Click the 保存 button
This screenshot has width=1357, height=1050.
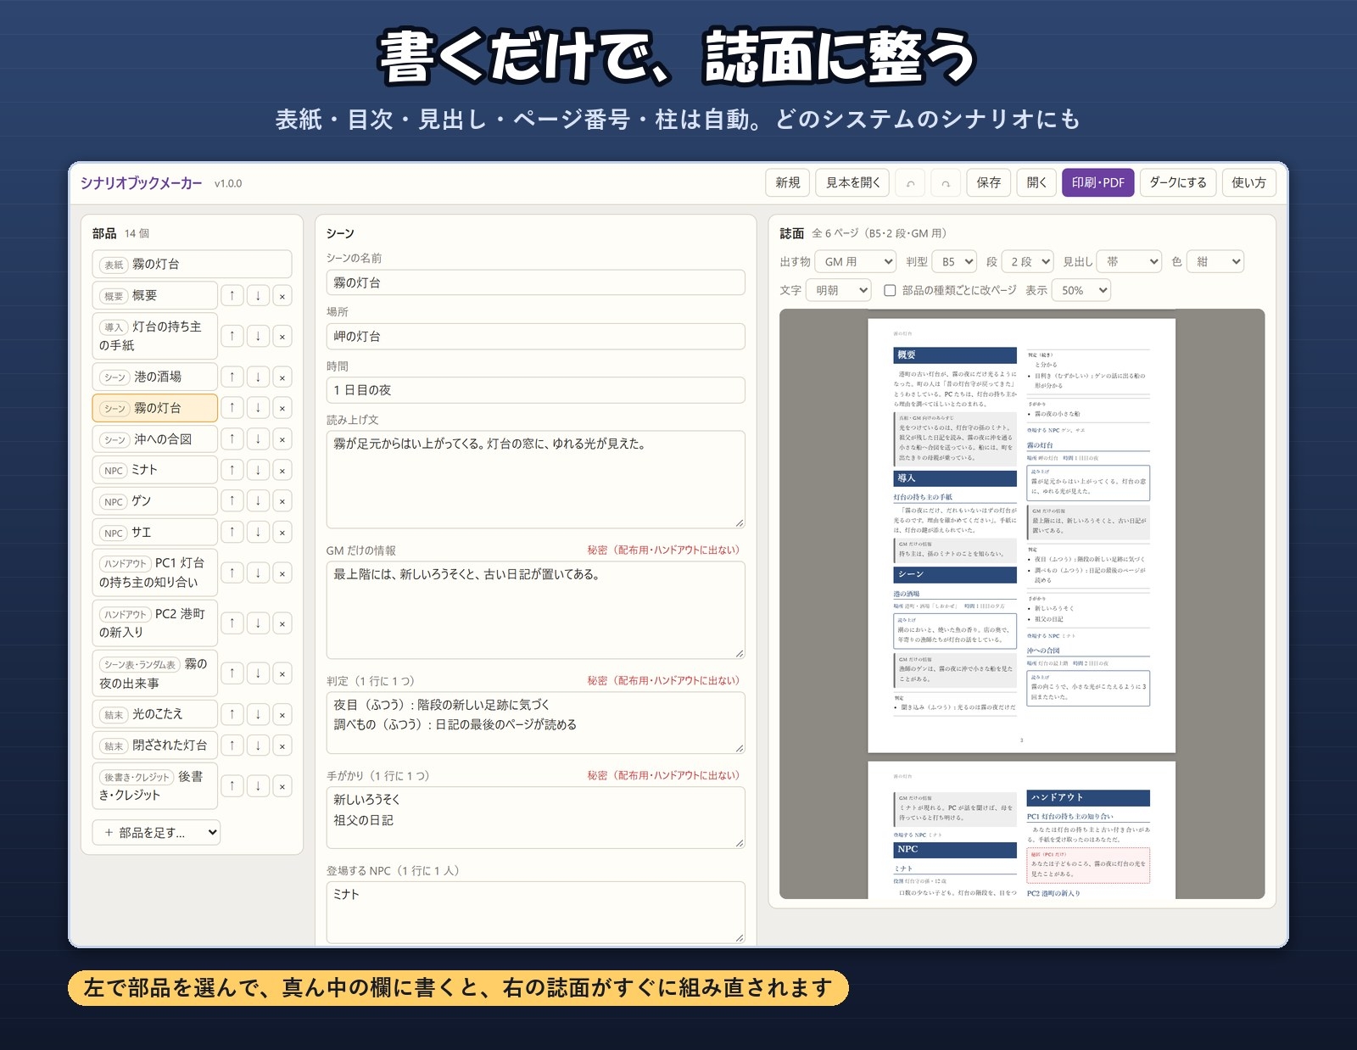989,183
